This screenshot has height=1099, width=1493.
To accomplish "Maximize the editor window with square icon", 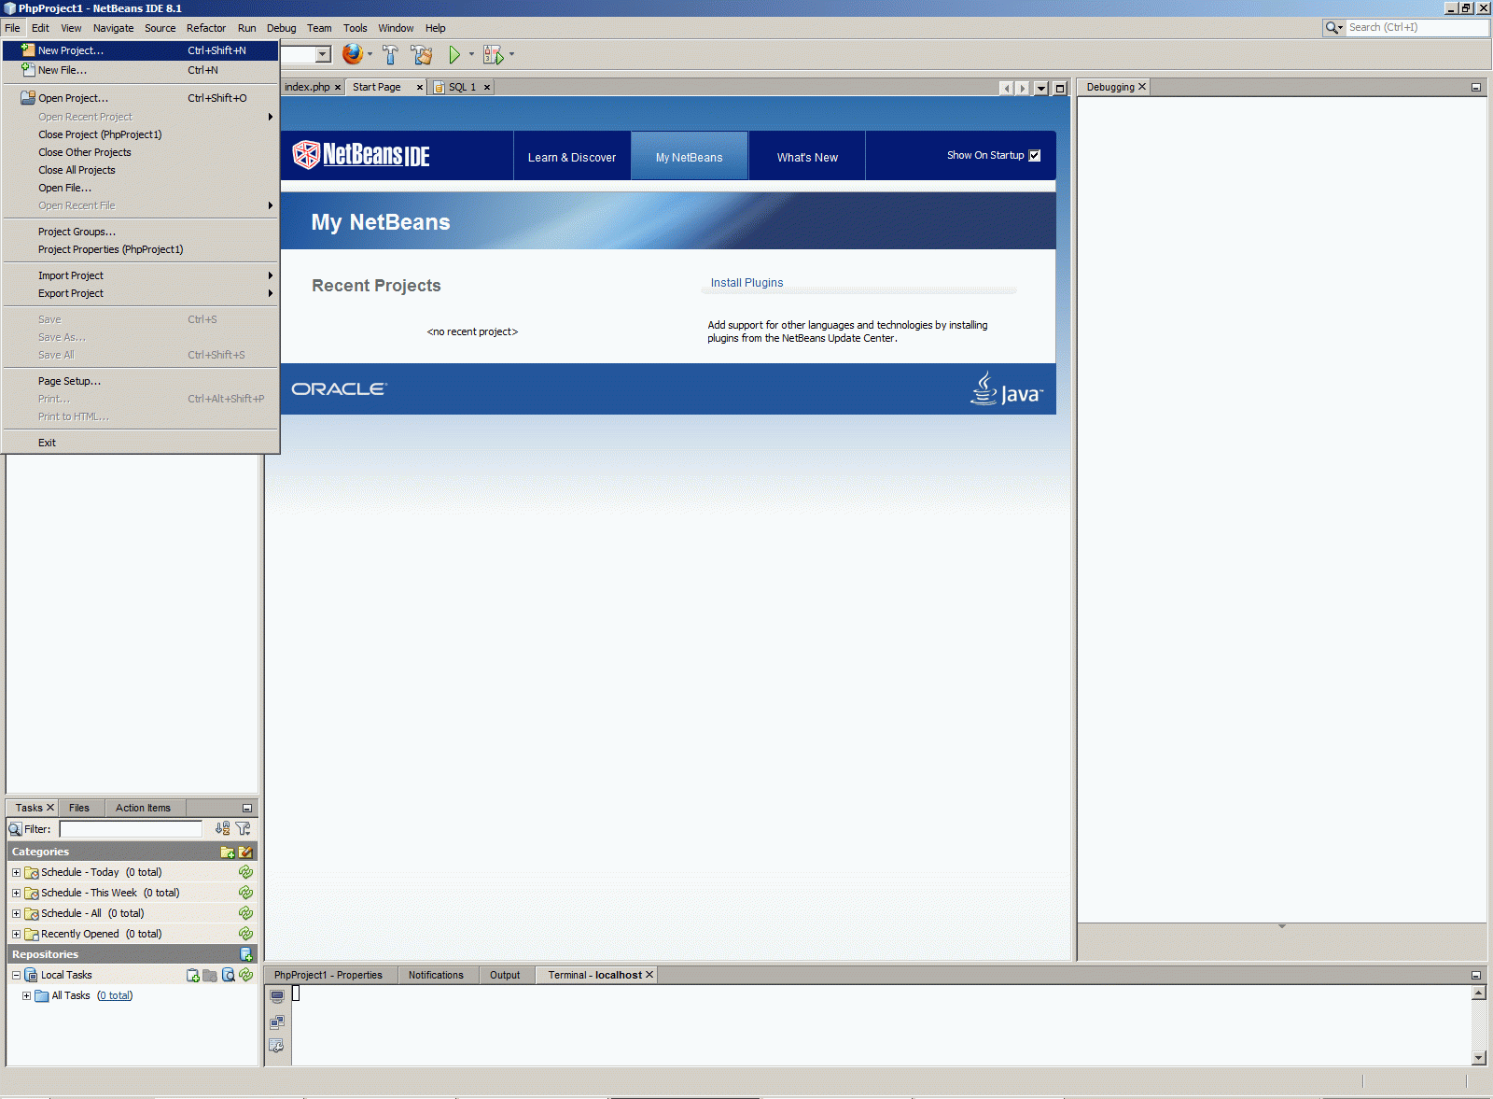I will click(1060, 89).
